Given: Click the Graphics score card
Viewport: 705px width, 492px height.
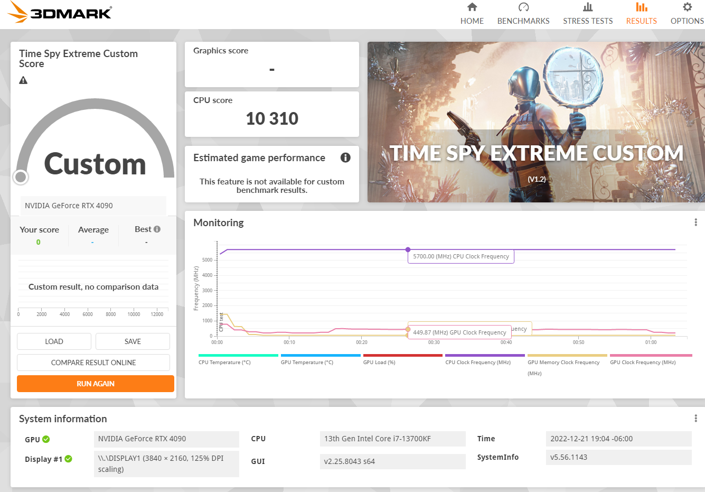Looking at the screenshot, I should point(272,64).
